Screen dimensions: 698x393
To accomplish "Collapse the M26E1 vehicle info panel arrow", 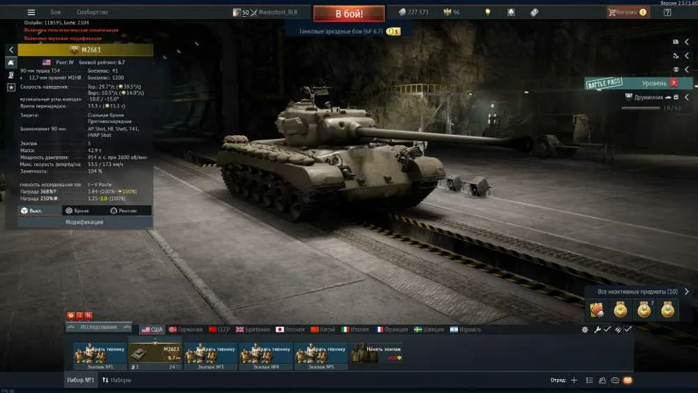I will [11, 50].
